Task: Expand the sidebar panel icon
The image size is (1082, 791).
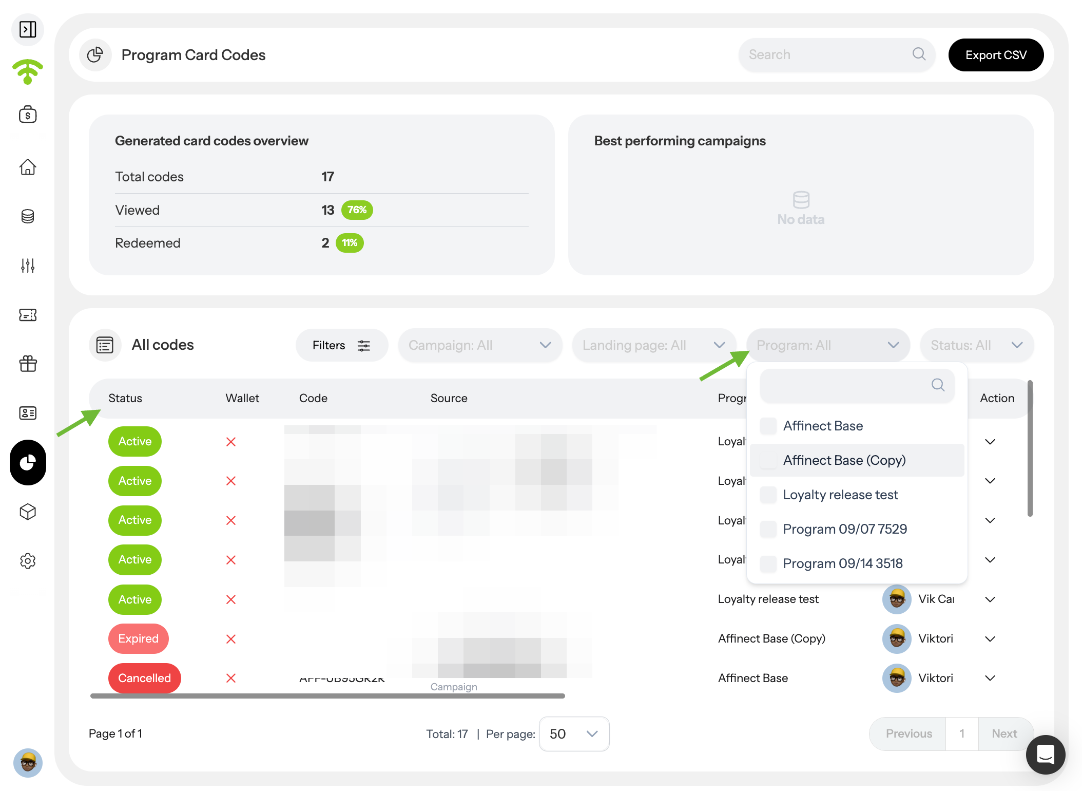Action: pos(28,29)
